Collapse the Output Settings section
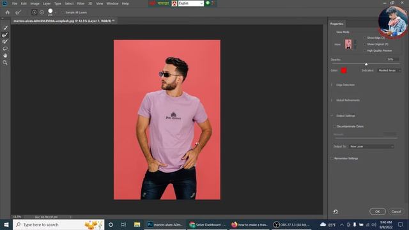Screen dimensions: 409x230 (332, 116)
